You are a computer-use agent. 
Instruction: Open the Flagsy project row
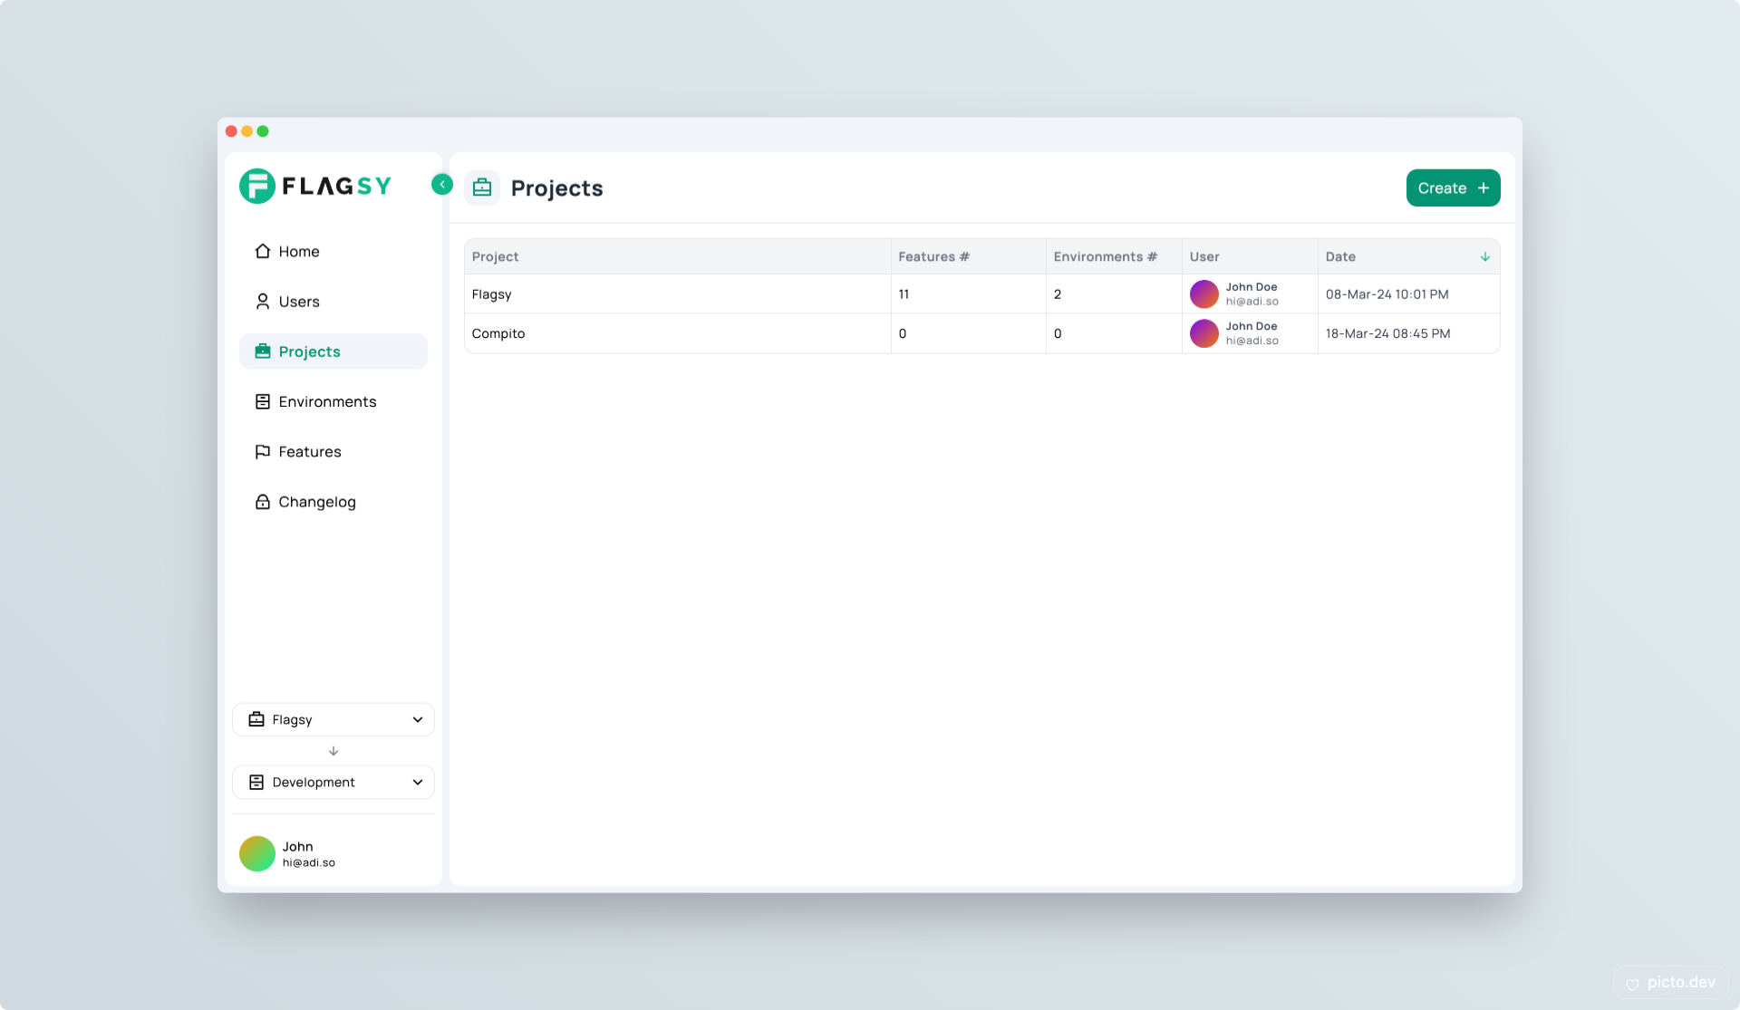(x=491, y=294)
